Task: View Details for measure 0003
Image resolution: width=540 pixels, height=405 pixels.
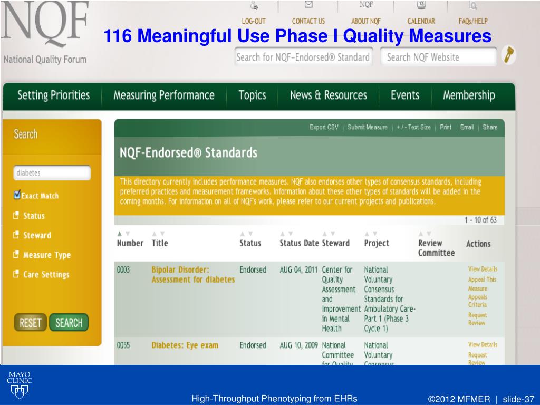Action: [483, 269]
